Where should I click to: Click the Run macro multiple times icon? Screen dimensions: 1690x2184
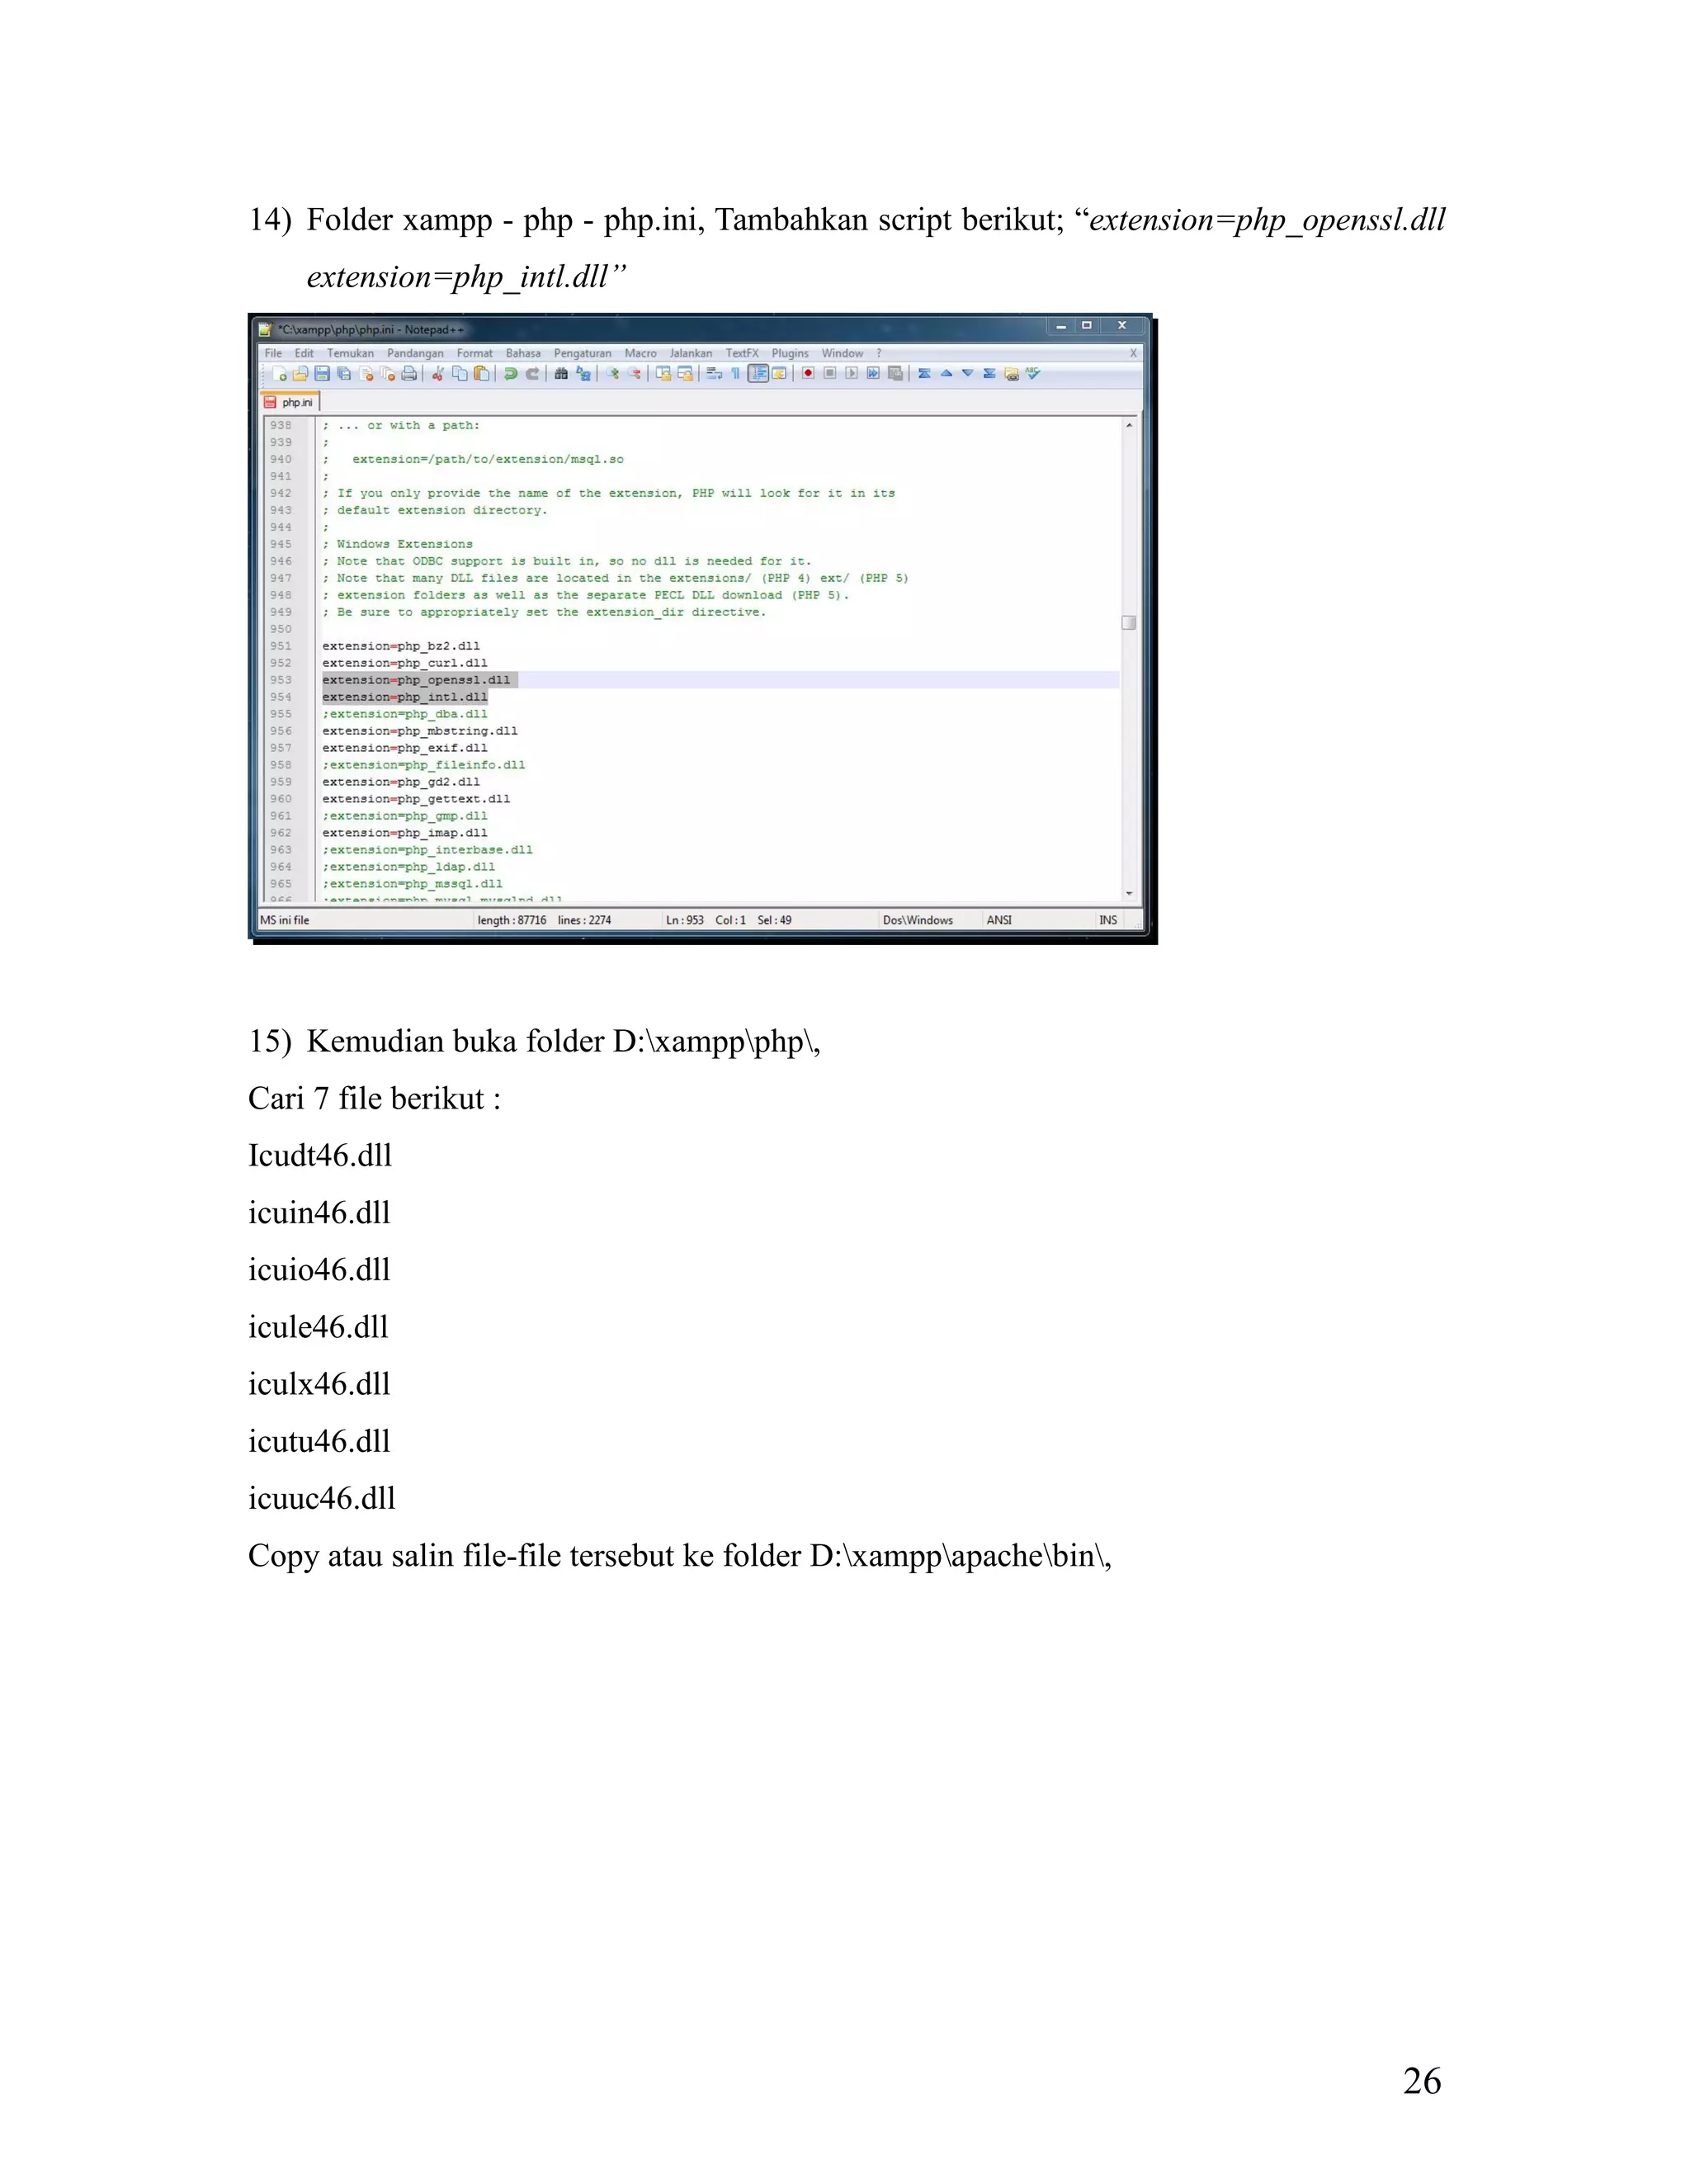coord(873,374)
